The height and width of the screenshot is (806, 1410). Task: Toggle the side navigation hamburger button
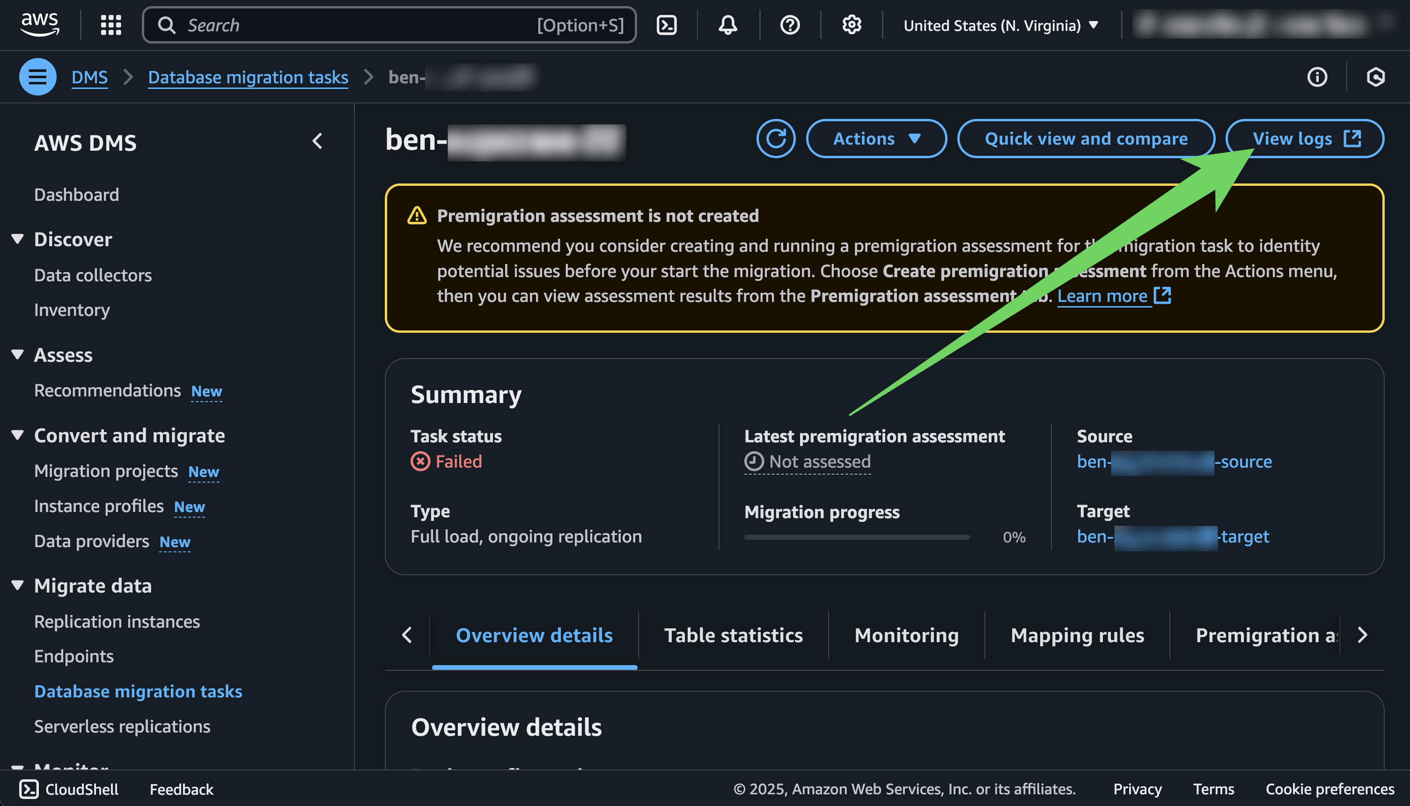pyautogui.click(x=37, y=77)
